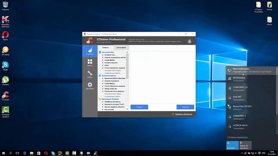Uncheck Кэш эскизов under Проводник Windows
Image resolution: width=278 pixels, height=156 pixels.
[x=103, y=110]
